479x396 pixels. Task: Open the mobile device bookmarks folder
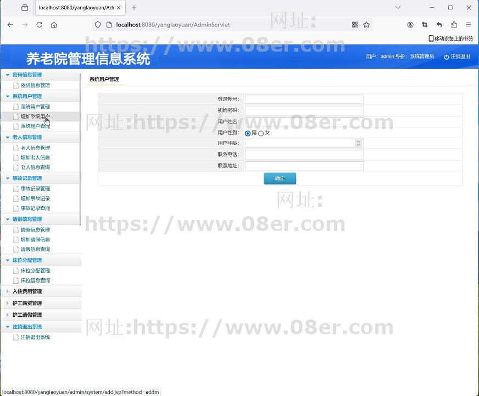pyautogui.click(x=451, y=38)
